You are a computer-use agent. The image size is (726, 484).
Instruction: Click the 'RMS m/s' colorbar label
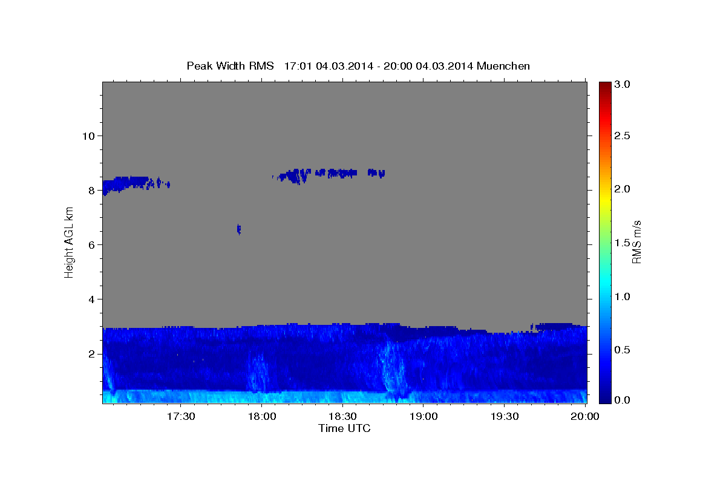click(637, 243)
